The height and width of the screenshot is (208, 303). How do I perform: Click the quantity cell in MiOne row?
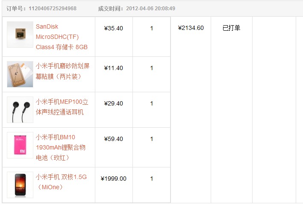click(152, 179)
